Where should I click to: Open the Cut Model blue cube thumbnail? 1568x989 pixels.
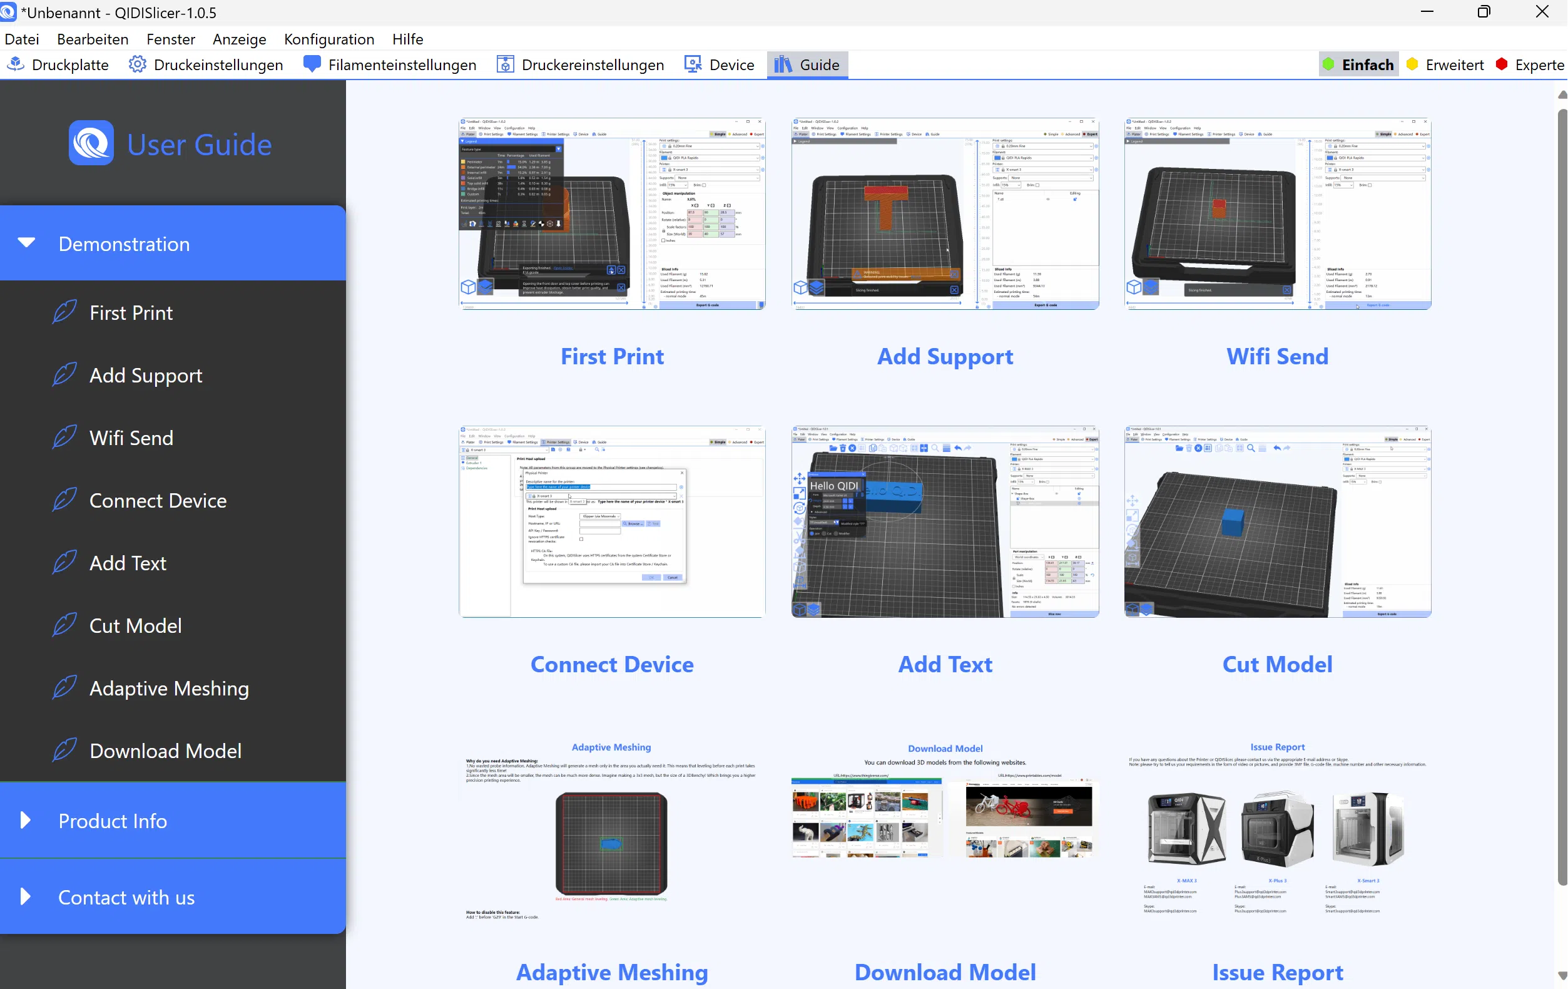1277,522
